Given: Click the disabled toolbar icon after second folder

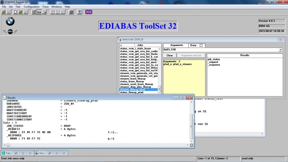Looking at the screenshot, I should 26,12.
